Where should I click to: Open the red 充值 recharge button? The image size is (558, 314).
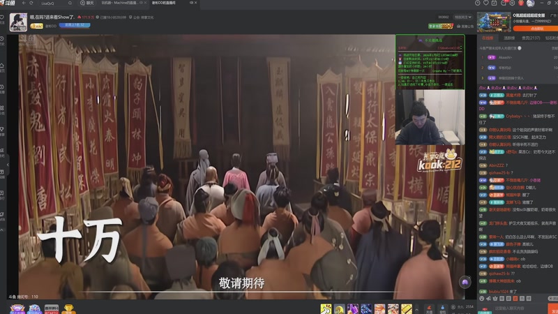(429, 309)
